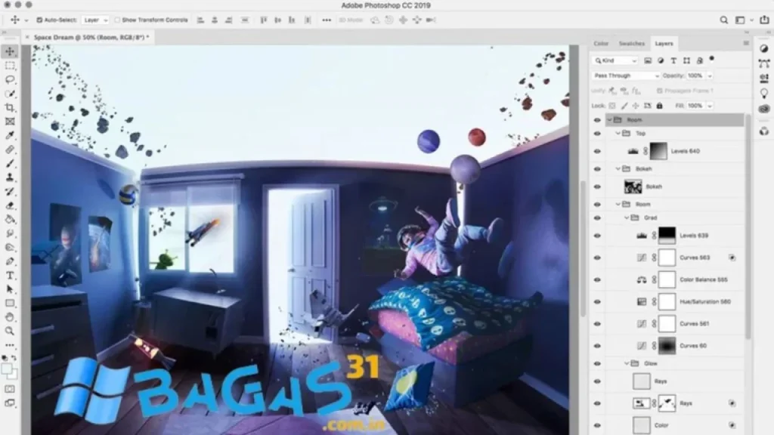
Task: Select the Space Dream document tab
Action: tap(91, 37)
